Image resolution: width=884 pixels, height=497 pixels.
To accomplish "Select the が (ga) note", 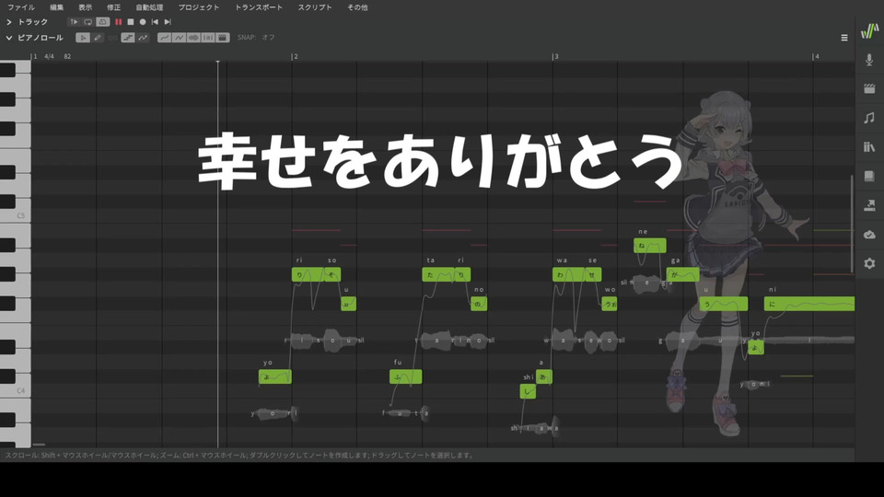I will click(x=682, y=274).
